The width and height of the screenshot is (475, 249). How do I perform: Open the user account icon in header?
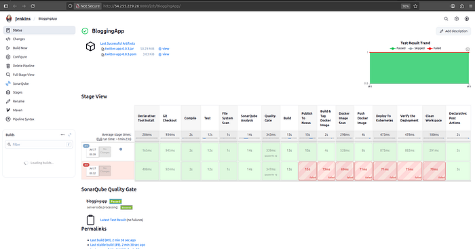tap(467, 19)
